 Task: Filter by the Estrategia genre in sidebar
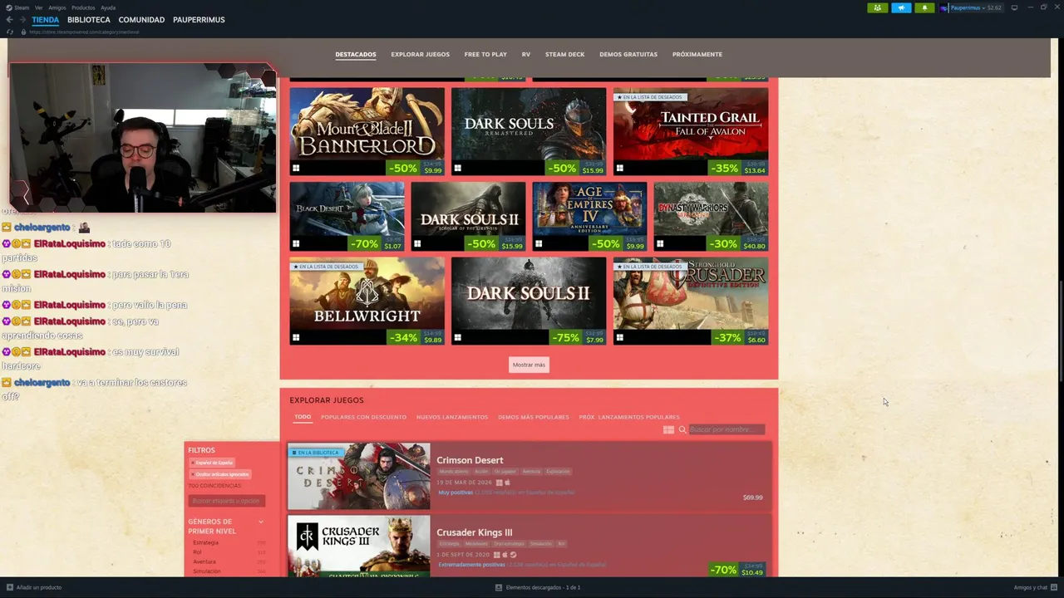click(x=205, y=542)
